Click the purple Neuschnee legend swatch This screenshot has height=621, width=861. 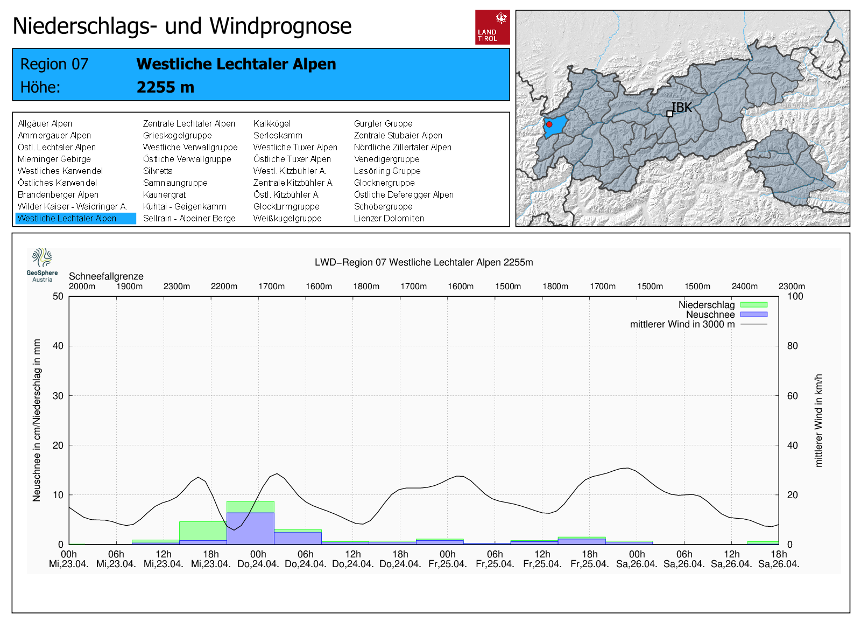pyautogui.click(x=753, y=315)
